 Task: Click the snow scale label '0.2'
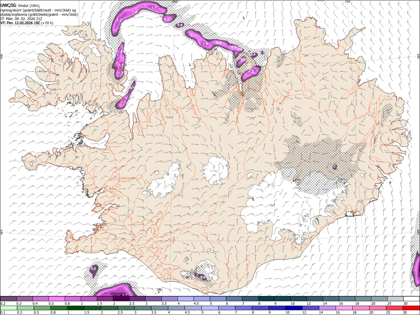point(3,304)
